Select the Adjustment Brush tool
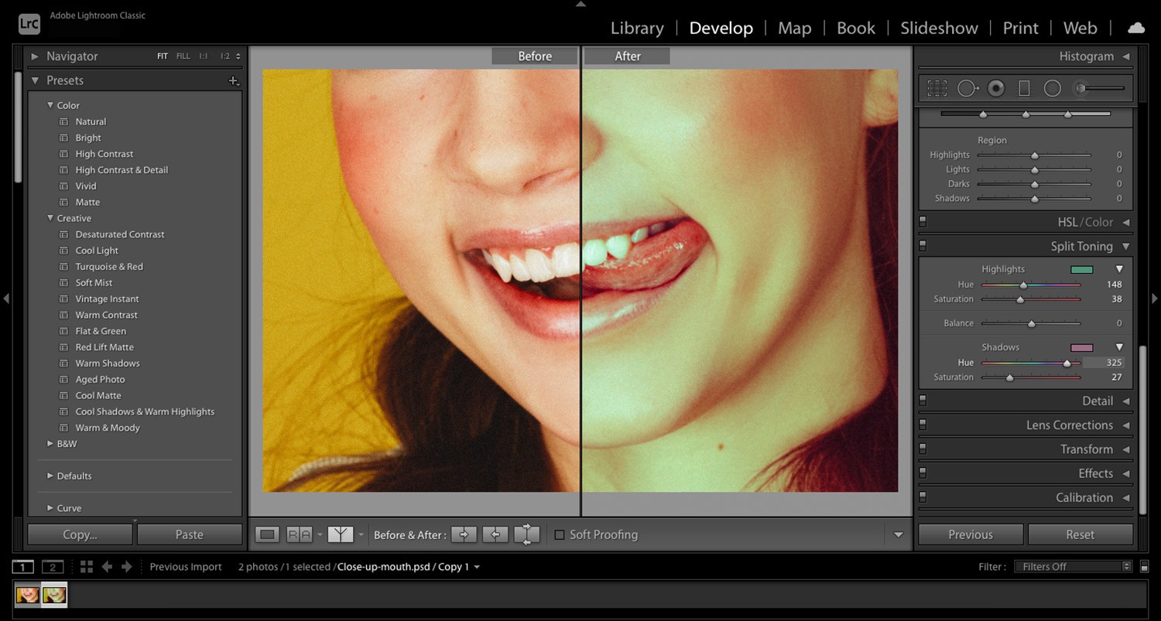This screenshot has height=621, width=1161. 1081,87
